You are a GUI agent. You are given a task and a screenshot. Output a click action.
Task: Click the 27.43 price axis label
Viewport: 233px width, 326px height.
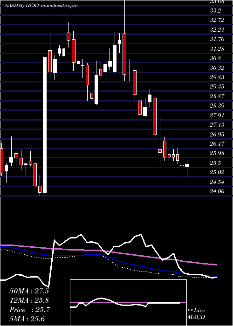tap(217, 125)
